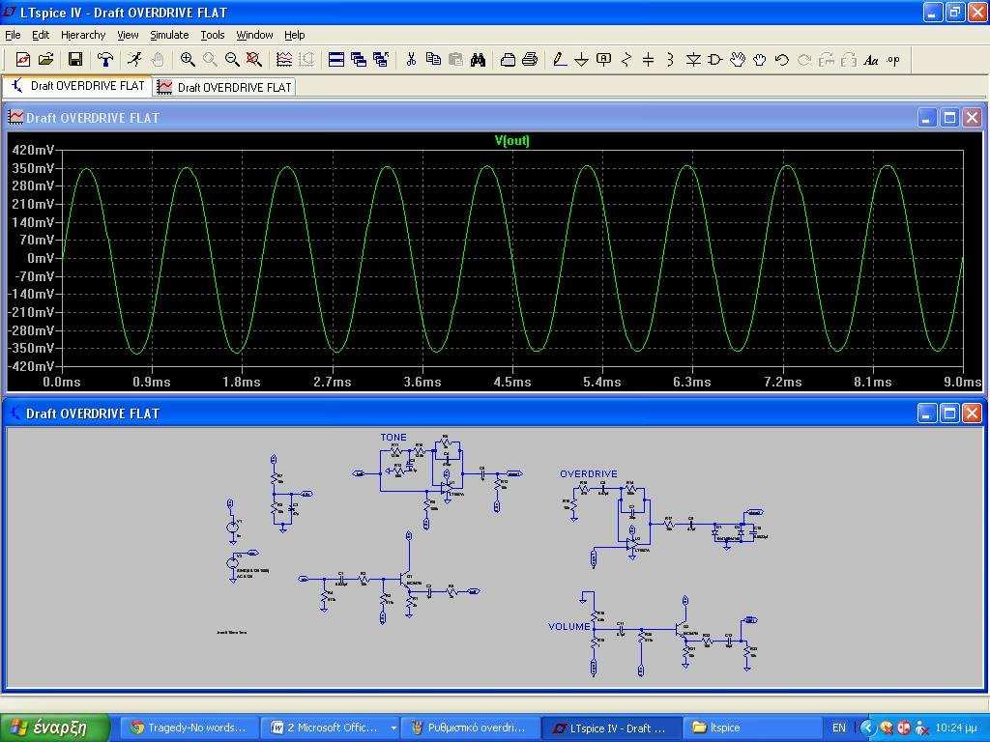
Task: Select the Ground symbol tool
Action: pos(581,60)
